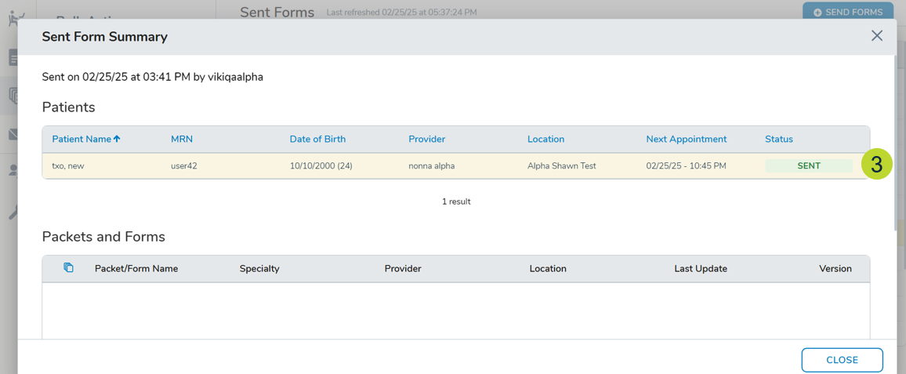The height and width of the screenshot is (374, 906).
Task: Click the SEND FORMS button
Action: (x=847, y=12)
